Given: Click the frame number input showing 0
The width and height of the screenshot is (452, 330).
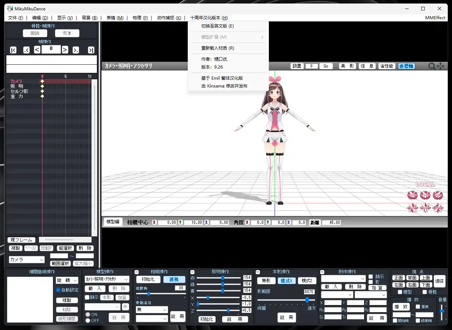Looking at the screenshot, I should pos(51,49).
